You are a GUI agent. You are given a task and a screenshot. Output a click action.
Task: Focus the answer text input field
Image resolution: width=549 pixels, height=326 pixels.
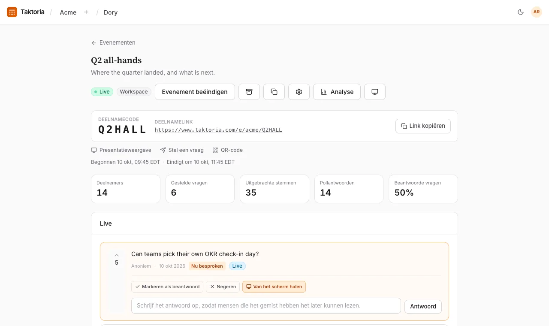point(266,306)
